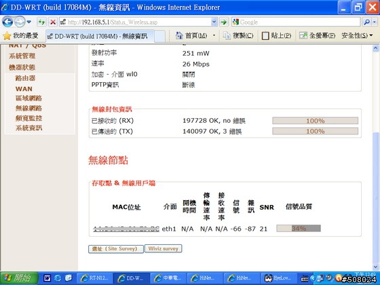This screenshot has height=285, width=380.
Task: Click the 貼上(P) paste toolbar button
Action: [x=276, y=36]
